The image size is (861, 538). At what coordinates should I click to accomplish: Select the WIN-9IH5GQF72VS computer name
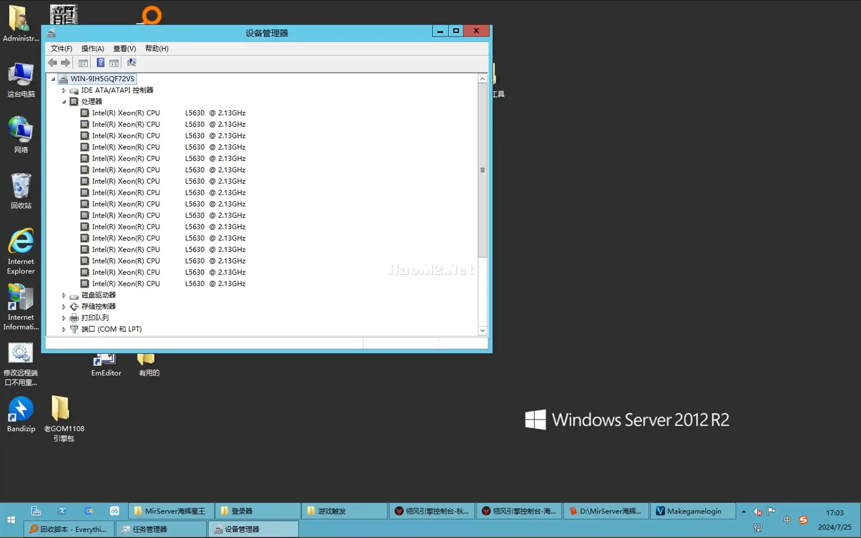(x=102, y=79)
